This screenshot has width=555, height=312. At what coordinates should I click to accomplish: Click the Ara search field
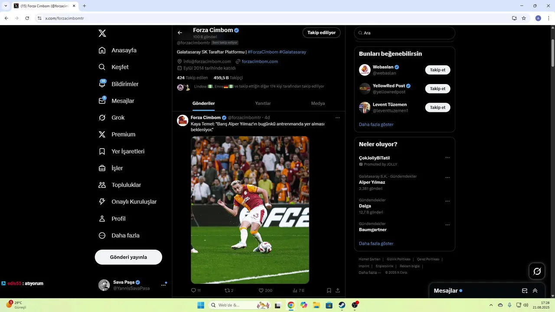coord(405,33)
